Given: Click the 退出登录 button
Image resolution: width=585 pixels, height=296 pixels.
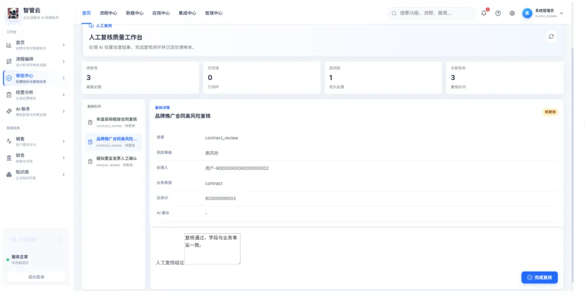Looking at the screenshot, I should click(x=36, y=277).
